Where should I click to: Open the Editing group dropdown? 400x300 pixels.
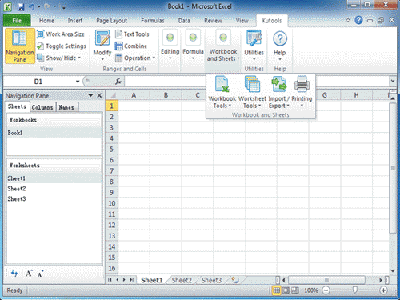point(170,46)
